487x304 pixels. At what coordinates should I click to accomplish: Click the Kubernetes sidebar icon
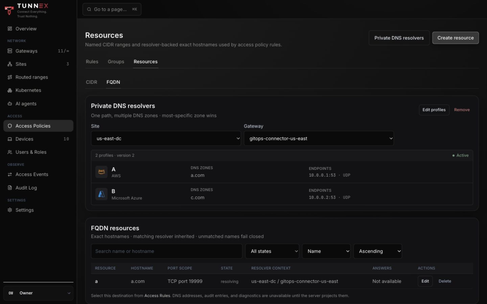click(x=10, y=91)
